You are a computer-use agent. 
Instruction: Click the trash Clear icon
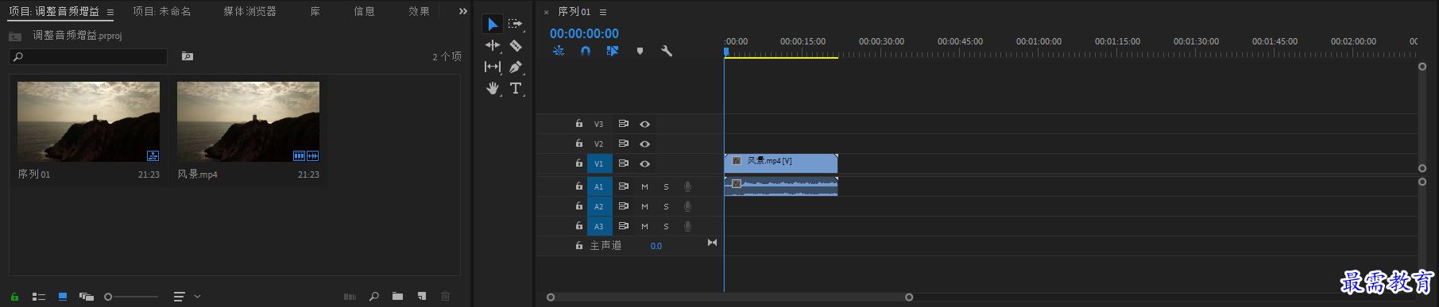tap(445, 297)
